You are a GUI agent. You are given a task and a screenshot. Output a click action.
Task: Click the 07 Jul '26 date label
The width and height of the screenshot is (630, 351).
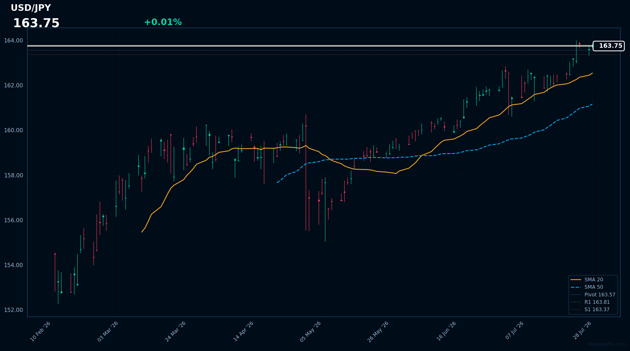pyautogui.click(x=514, y=331)
